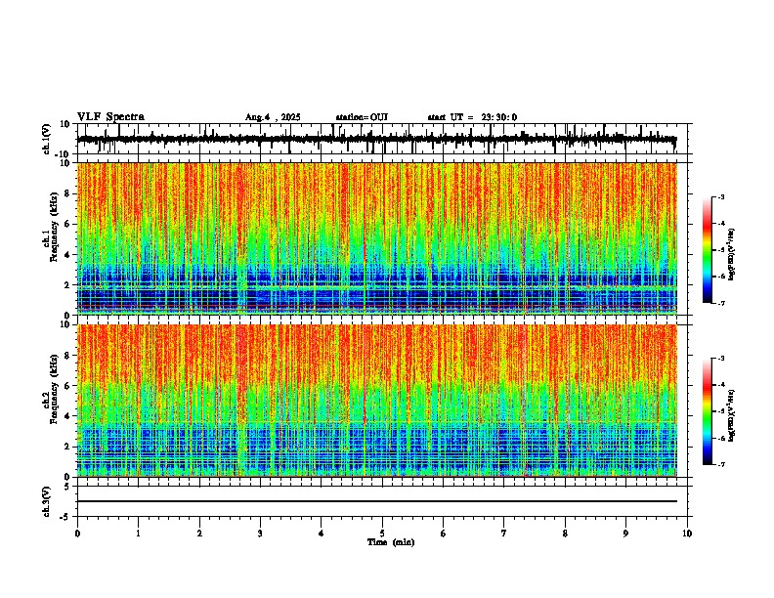Click the "-7" tick on ch.2 color bar

pos(720,464)
